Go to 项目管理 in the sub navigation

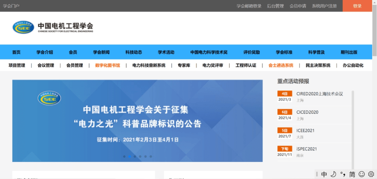(17, 65)
